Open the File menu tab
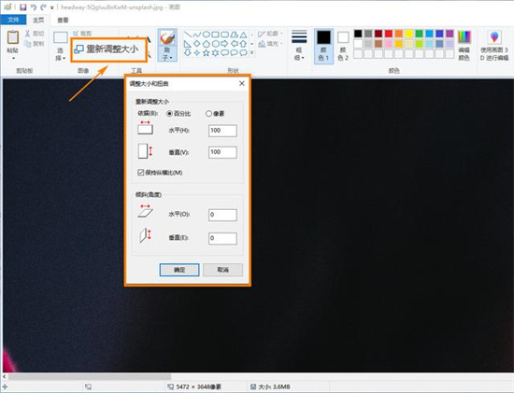The height and width of the screenshot is (393, 514). pos(13,20)
